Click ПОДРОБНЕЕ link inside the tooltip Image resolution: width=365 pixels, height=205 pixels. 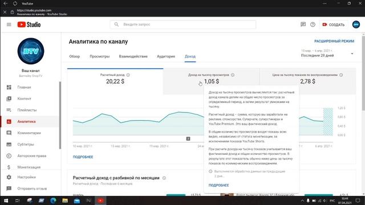tap(218, 185)
